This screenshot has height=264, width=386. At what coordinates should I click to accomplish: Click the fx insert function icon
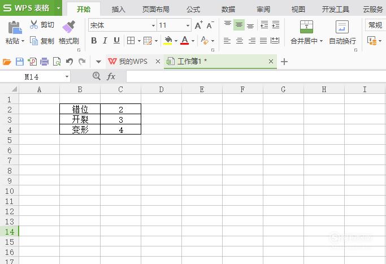(x=111, y=76)
